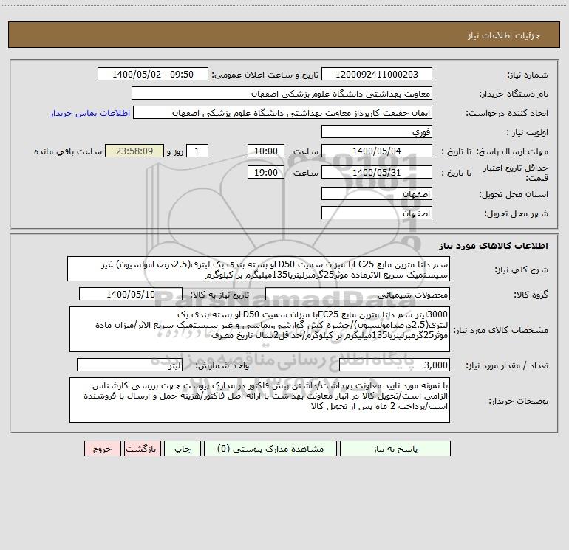The width and height of the screenshot is (569, 550).
Task: Click the مهلت ارسال پاسخ label
Action: click(x=512, y=151)
